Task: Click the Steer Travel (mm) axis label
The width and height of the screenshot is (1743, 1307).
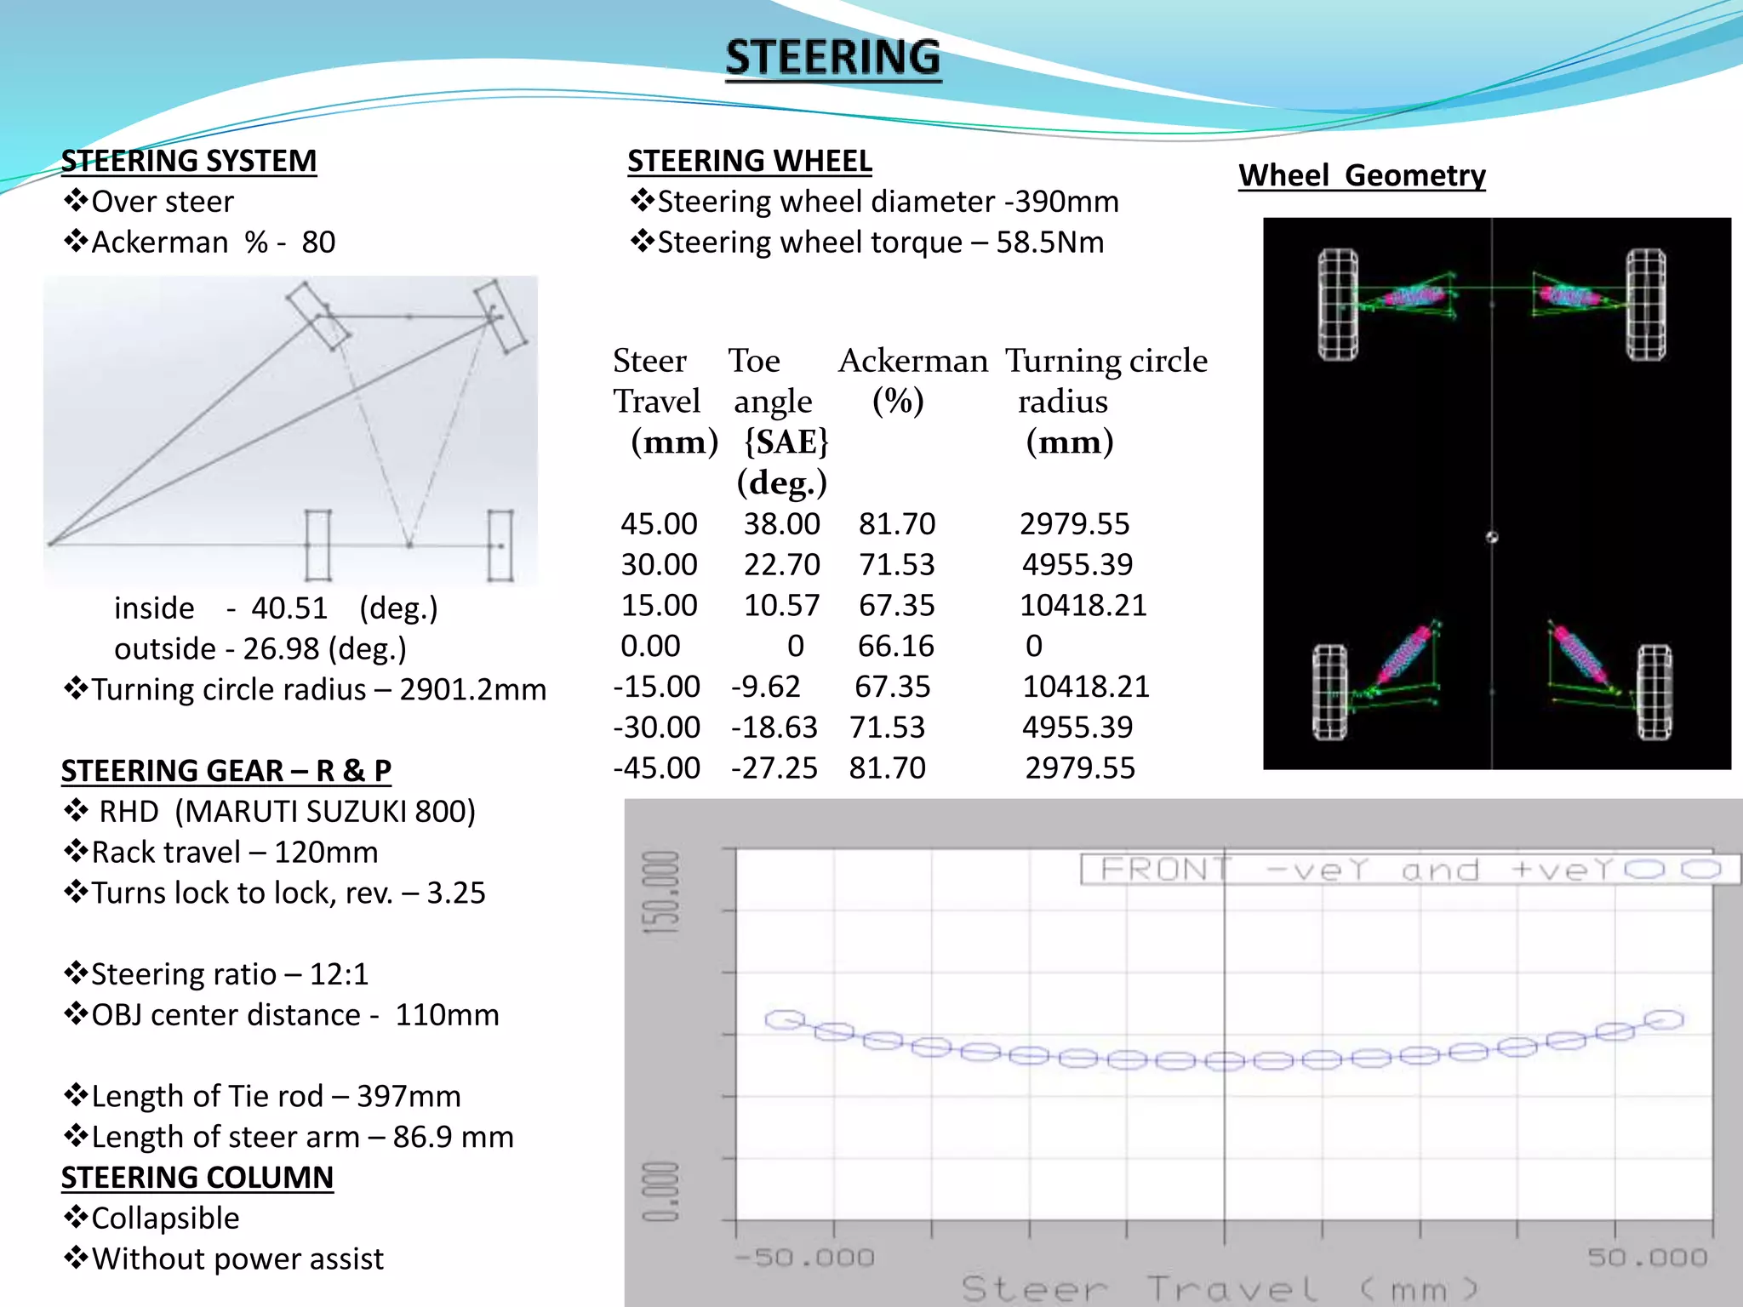Action: tap(1220, 1288)
